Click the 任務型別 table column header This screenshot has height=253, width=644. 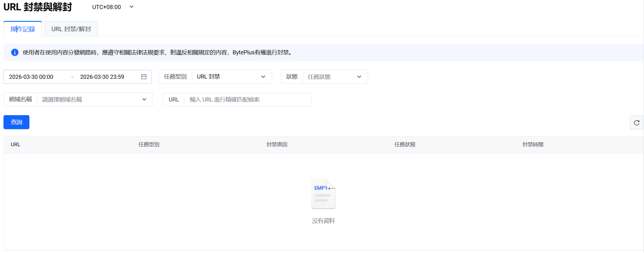tap(149, 145)
